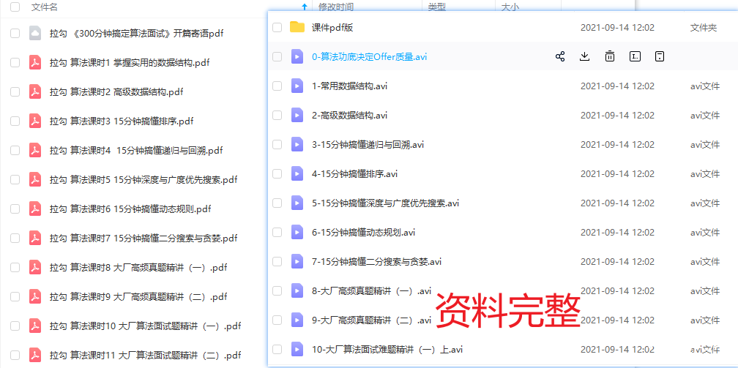Click the PDF icon of 算法课时6 动态规则
The width and height of the screenshot is (738, 368).
[x=35, y=209]
